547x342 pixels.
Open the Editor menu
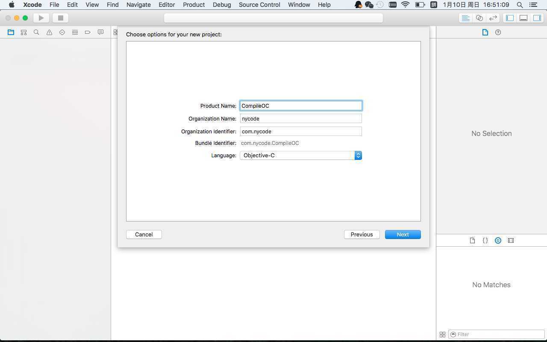pos(167,5)
